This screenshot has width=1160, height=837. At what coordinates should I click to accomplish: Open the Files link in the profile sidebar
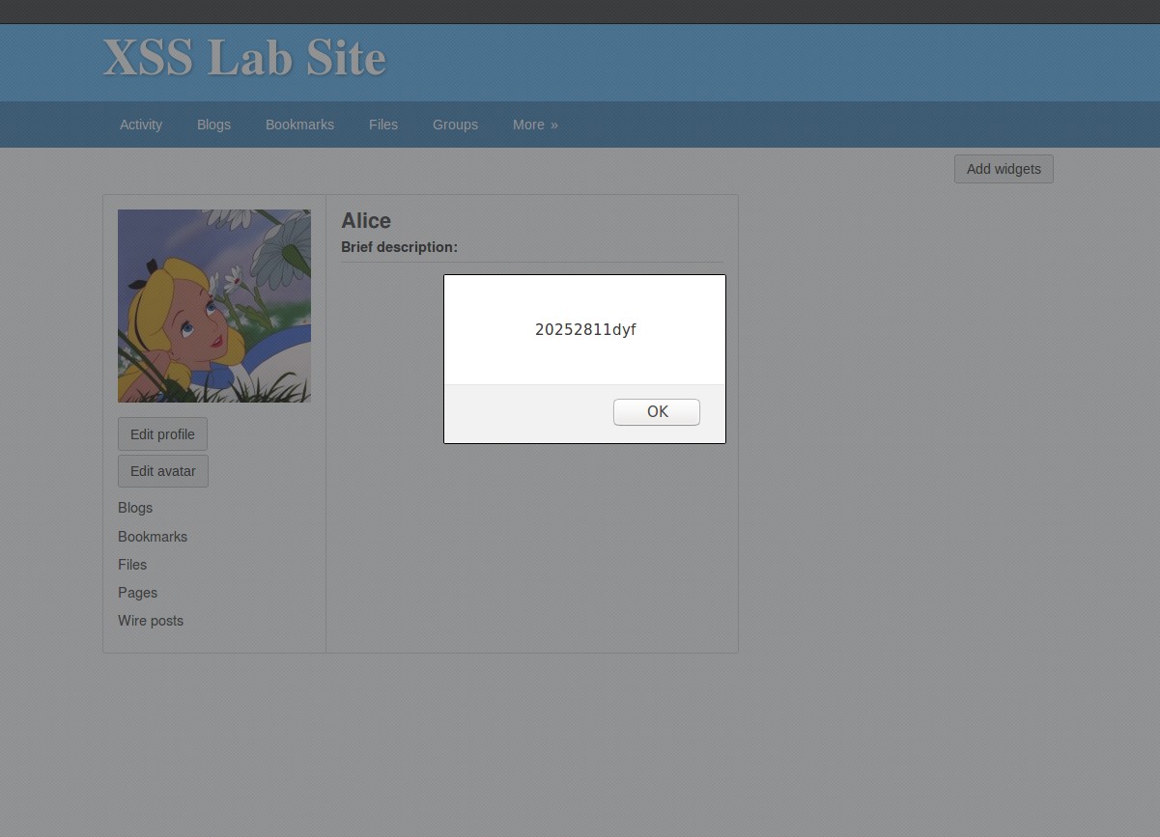click(132, 565)
